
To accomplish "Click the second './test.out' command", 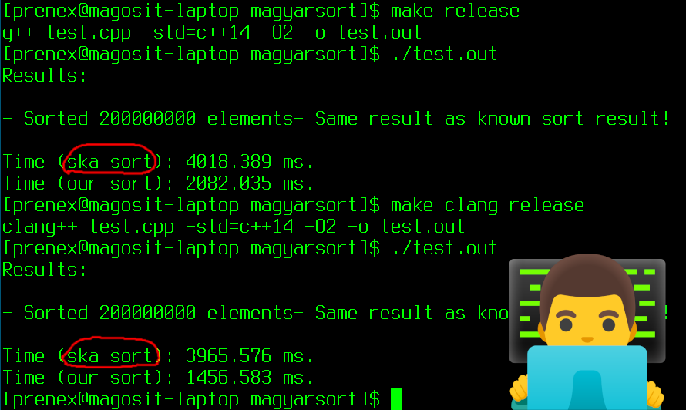I will (x=444, y=248).
